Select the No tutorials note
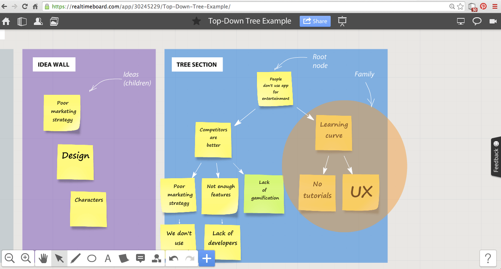Screen dimensions: 501x269 point(317,193)
